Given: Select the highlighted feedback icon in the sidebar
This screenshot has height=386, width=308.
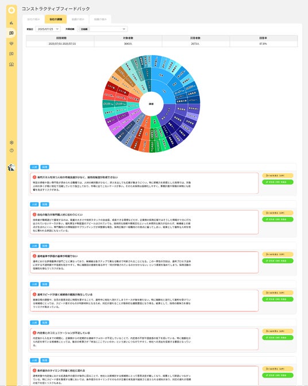Looking at the screenshot, I should pyautogui.click(x=11, y=33).
